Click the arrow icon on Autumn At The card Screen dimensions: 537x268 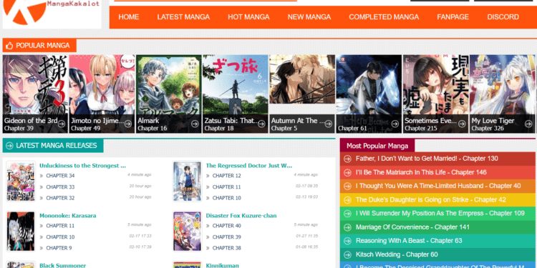329,124
